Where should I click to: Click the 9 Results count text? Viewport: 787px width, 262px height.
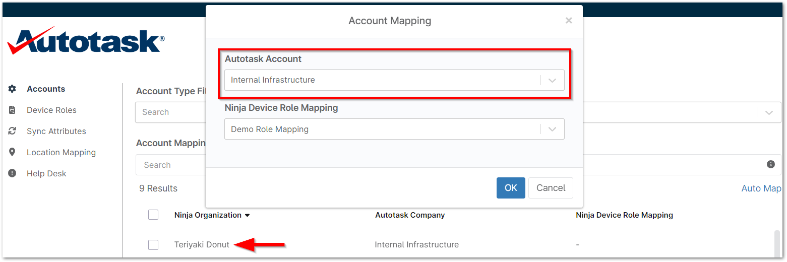coord(158,188)
